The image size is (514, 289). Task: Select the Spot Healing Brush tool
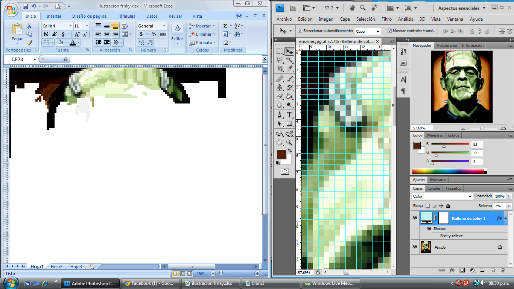pyautogui.click(x=280, y=79)
